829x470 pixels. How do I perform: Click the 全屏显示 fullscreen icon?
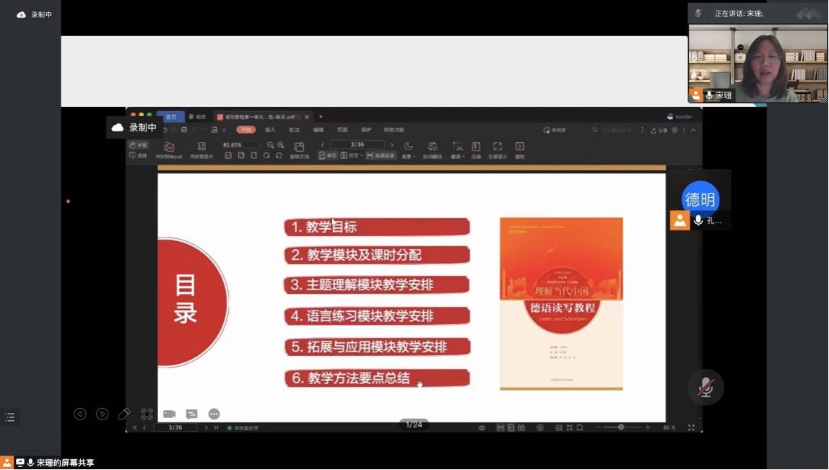pyautogui.click(x=498, y=149)
